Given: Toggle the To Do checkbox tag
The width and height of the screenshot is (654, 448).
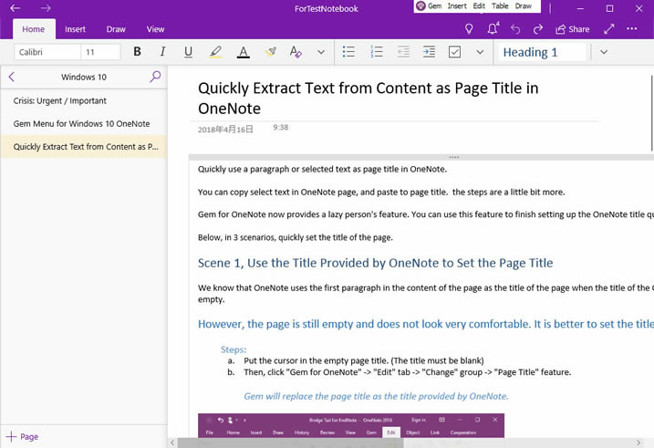Looking at the screenshot, I should tap(455, 52).
